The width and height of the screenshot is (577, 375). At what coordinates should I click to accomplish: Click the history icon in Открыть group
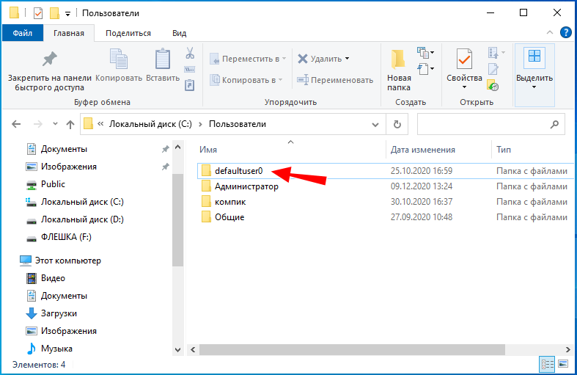click(x=493, y=85)
